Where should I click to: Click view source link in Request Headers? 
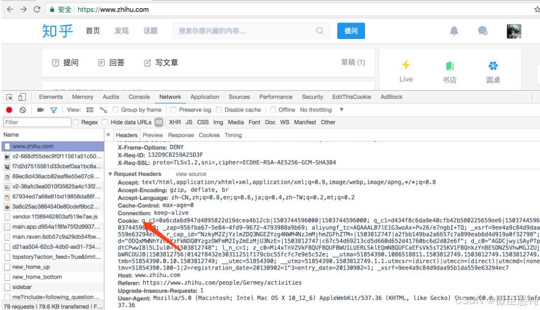(191, 174)
